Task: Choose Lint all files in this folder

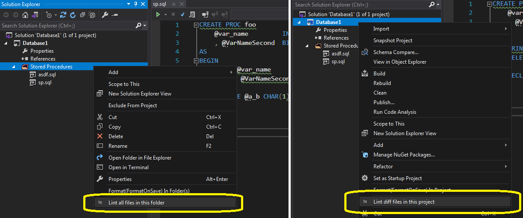Action: click(165, 203)
